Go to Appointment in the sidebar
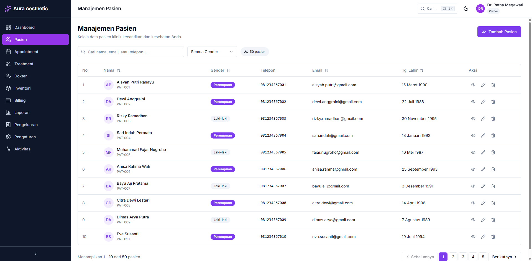 point(26,52)
